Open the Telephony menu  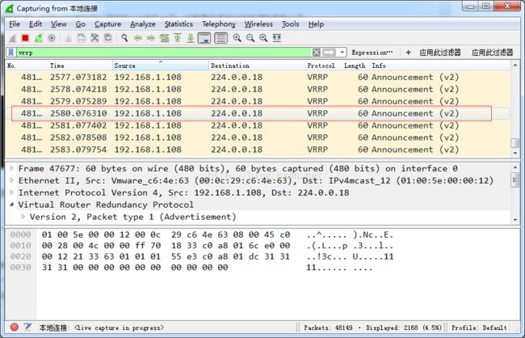click(x=219, y=24)
